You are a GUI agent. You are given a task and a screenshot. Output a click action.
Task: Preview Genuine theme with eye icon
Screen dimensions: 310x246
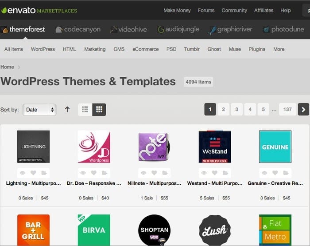coord(264,173)
